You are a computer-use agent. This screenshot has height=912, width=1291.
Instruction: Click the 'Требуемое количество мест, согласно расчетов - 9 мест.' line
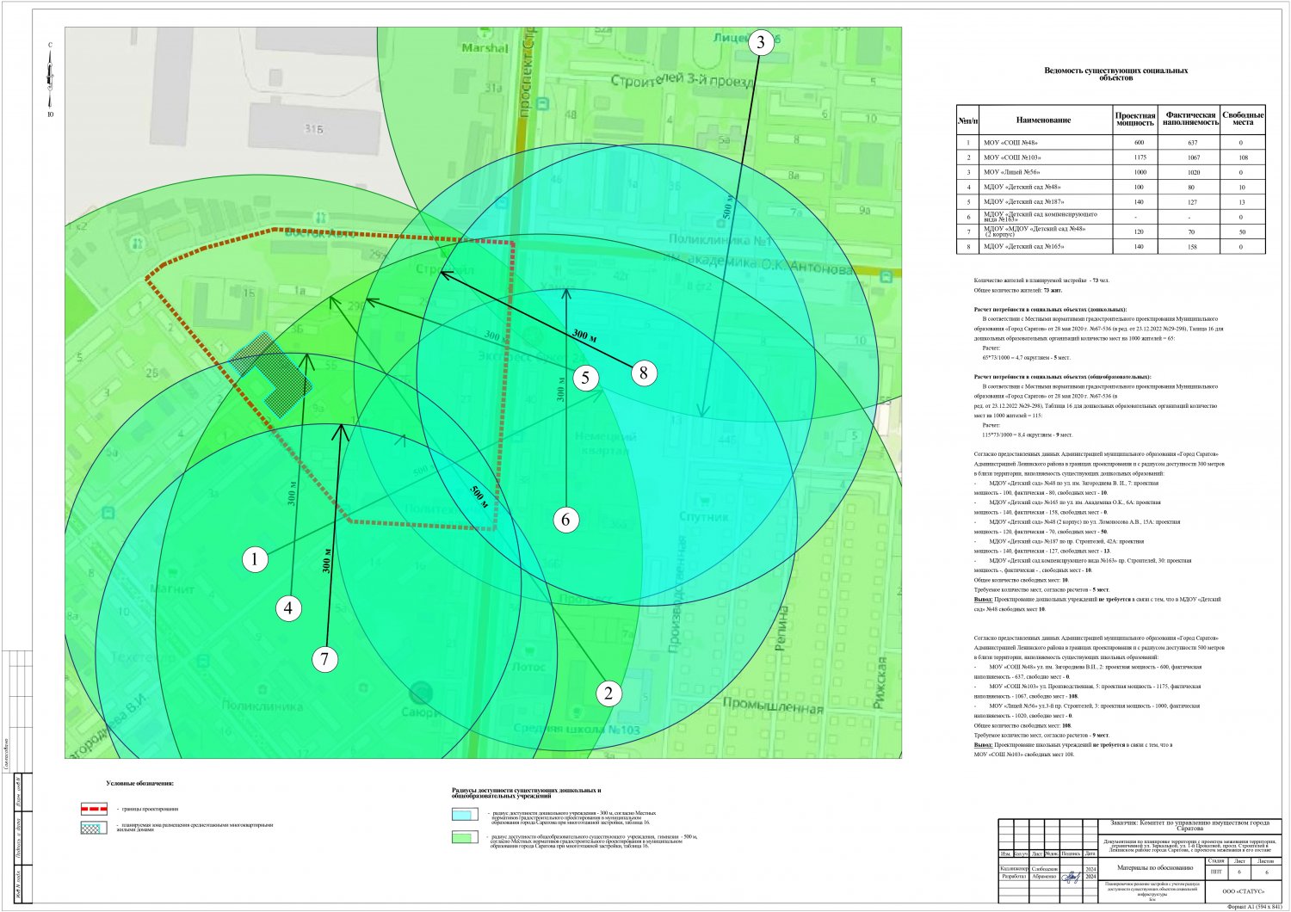[x=1041, y=735]
